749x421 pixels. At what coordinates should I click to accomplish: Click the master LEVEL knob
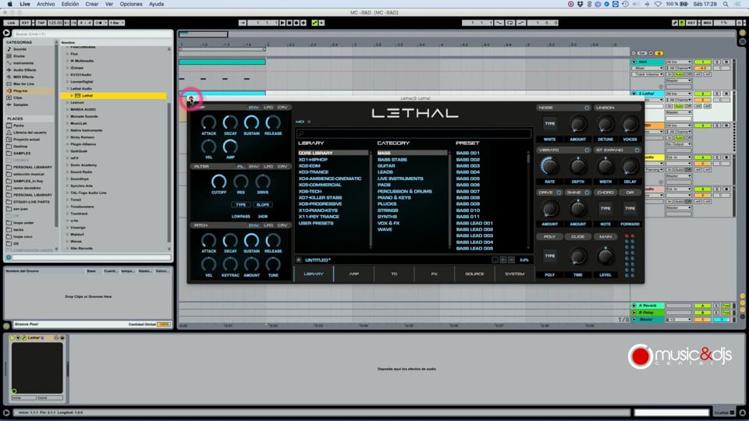[605, 256]
